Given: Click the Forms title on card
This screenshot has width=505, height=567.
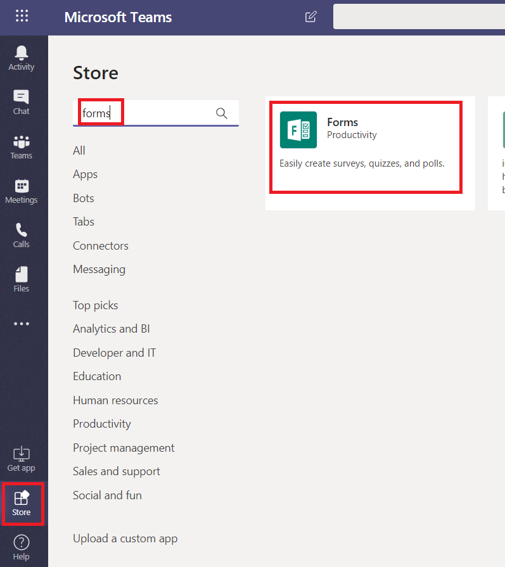Looking at the screenshot, I should point(343,122).
